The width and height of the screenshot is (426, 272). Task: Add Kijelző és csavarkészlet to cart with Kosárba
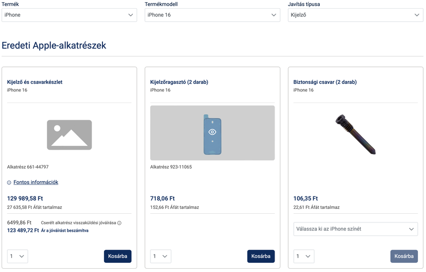118,256
